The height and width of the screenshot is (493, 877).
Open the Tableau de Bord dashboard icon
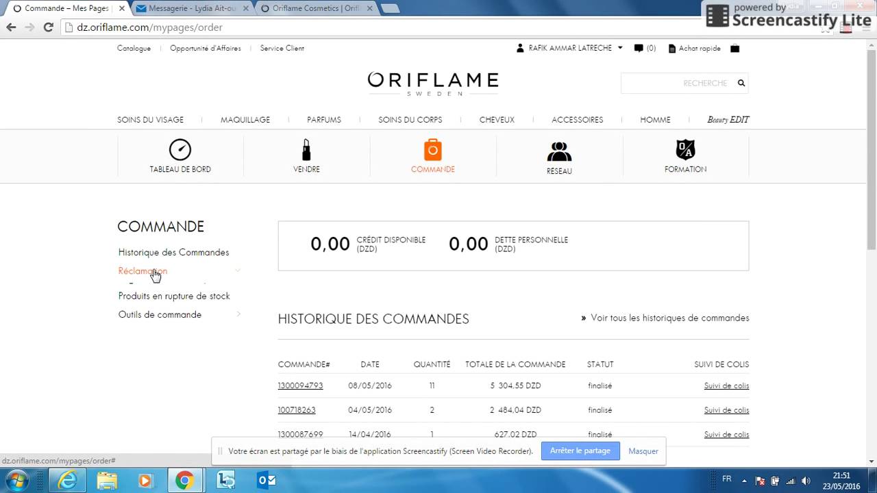(180, 150)
